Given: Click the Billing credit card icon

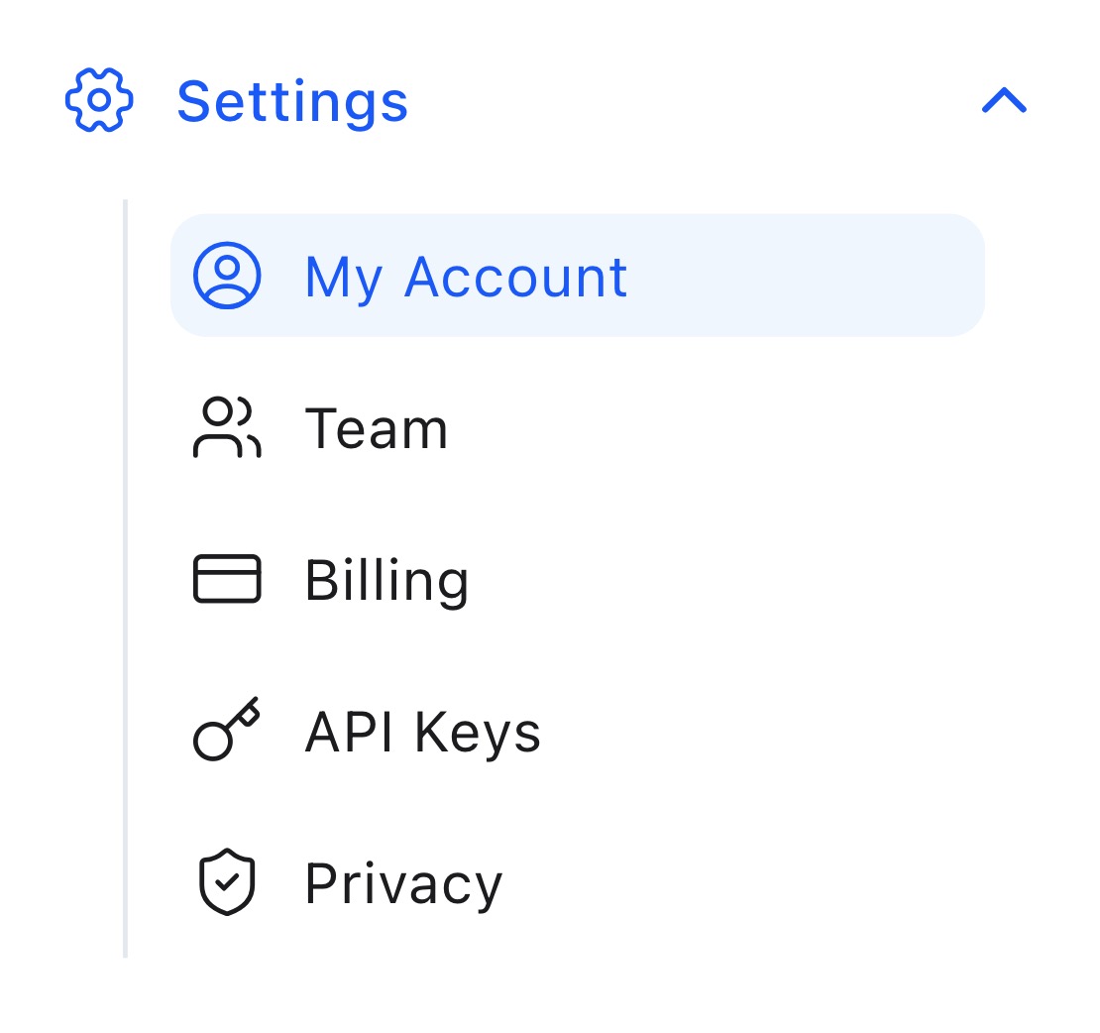Looking at the screenshot, I should (226, 580).
